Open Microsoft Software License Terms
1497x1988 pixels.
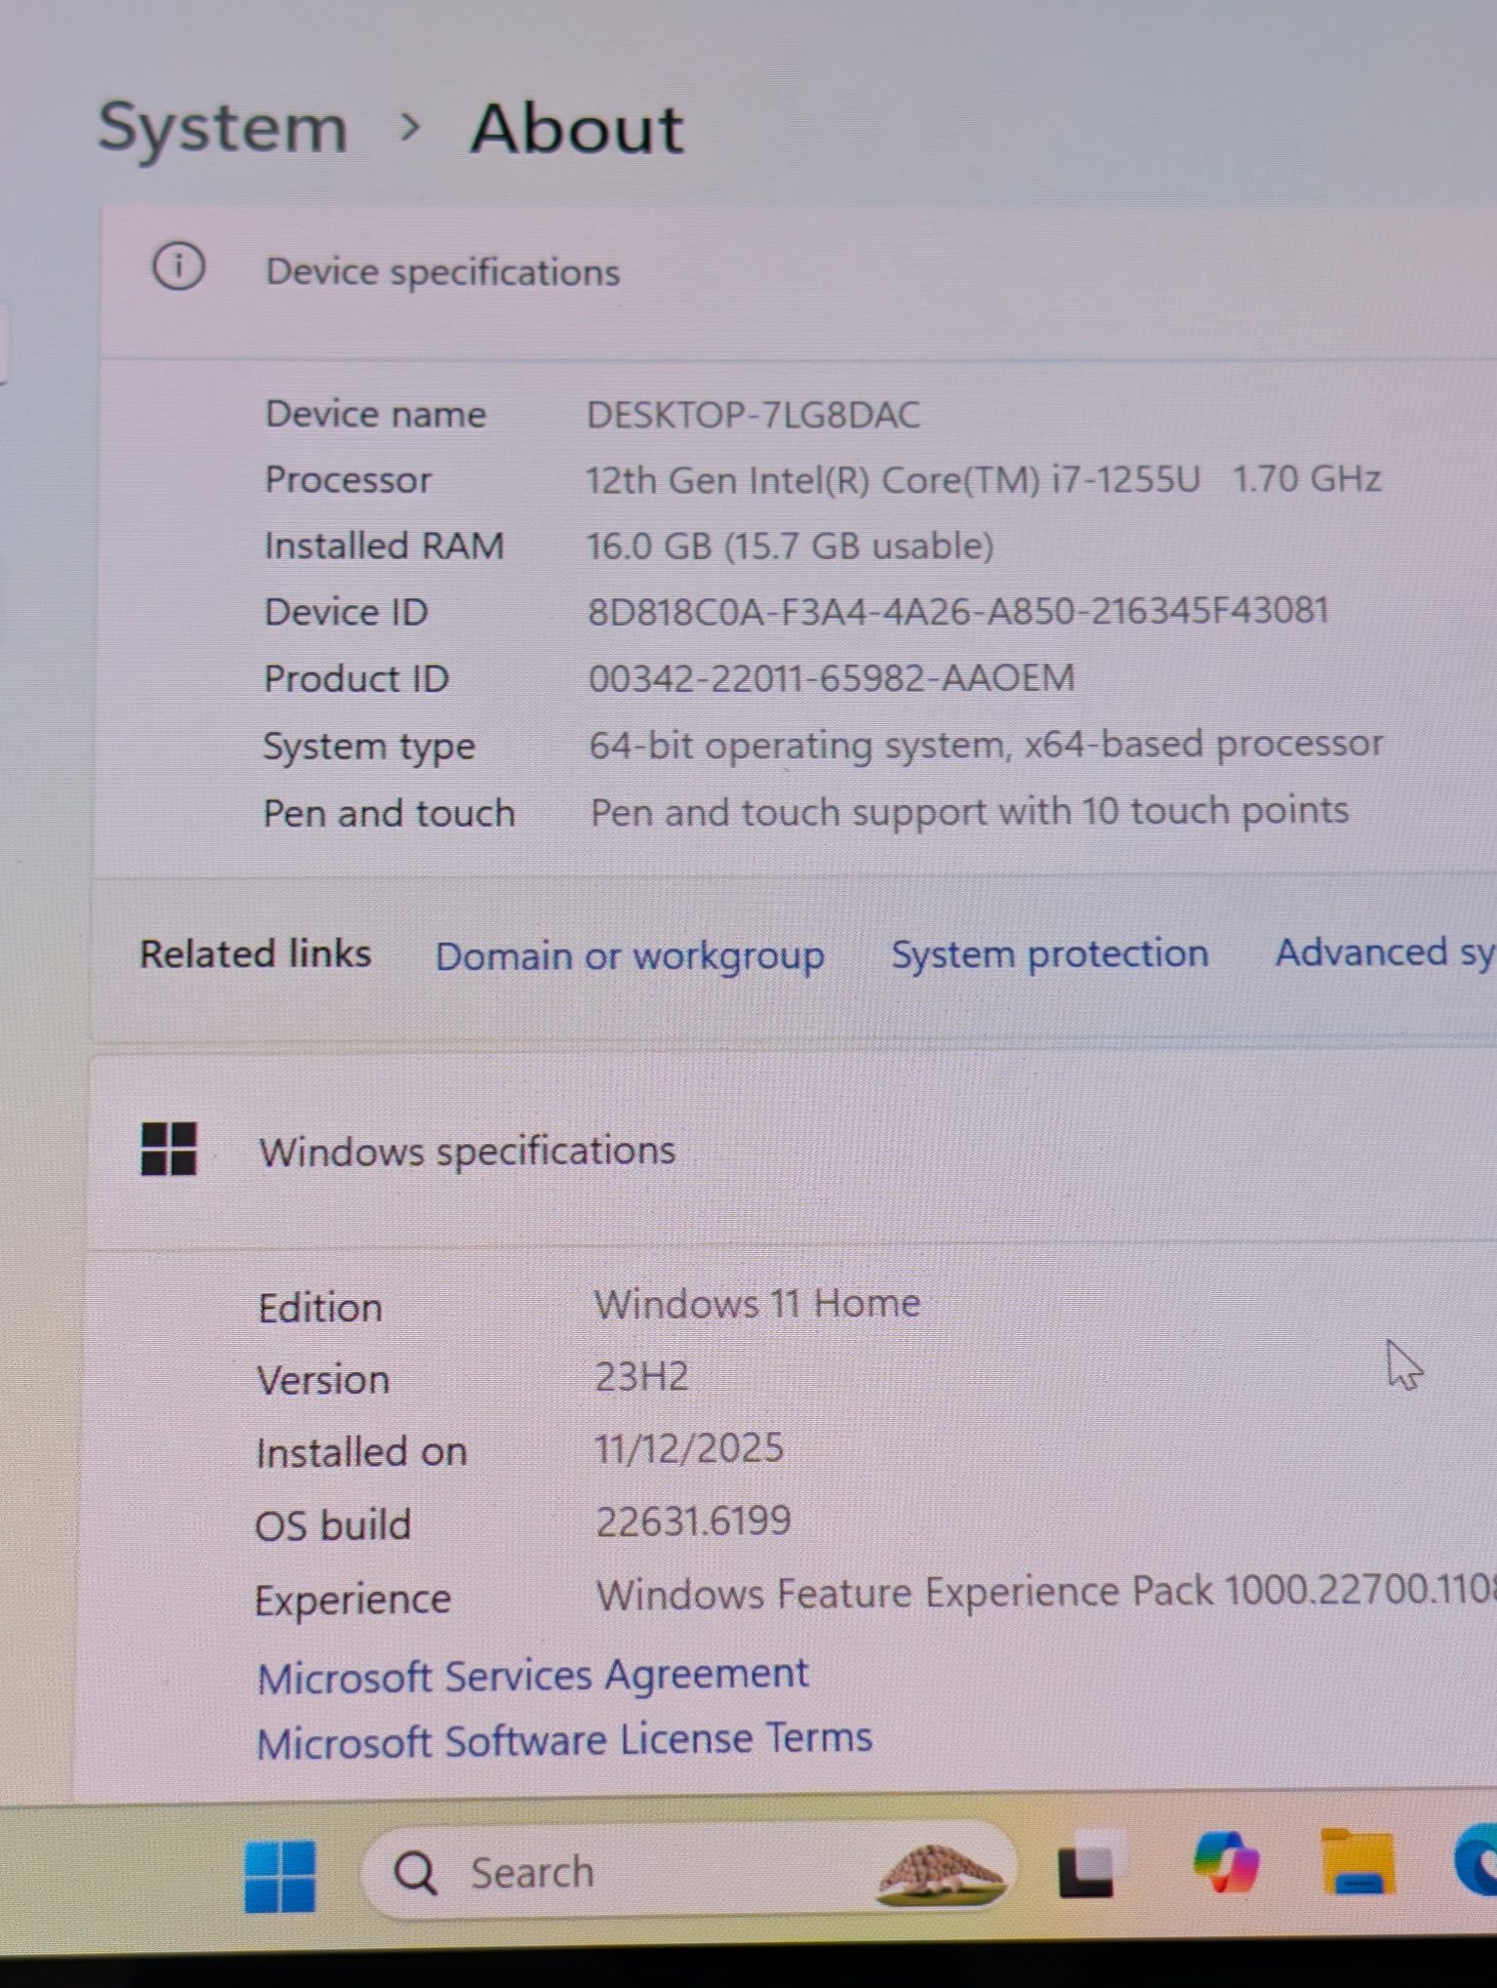point(564,1740)
